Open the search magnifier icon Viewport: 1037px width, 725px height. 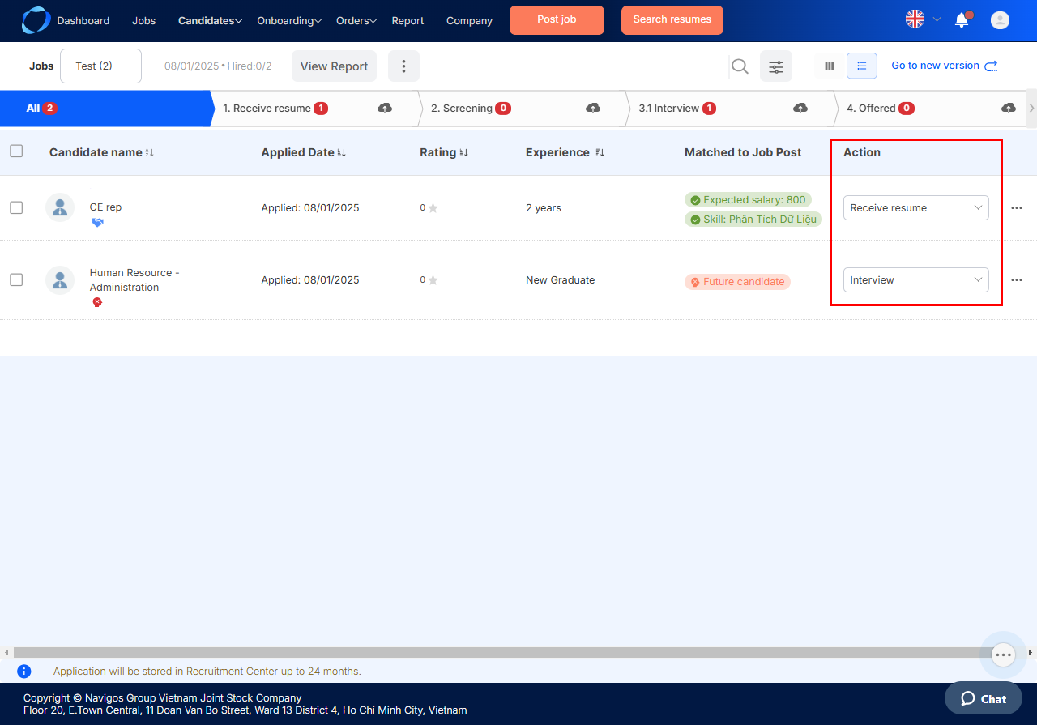[740, 66]
